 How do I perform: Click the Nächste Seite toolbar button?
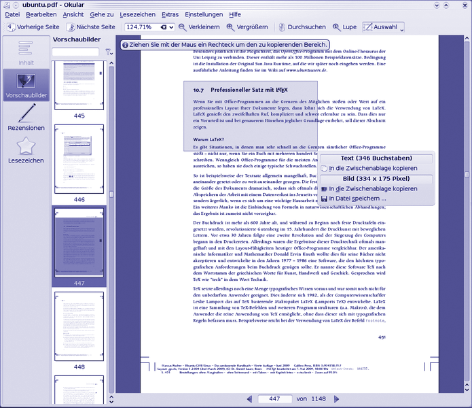[91, 27]
